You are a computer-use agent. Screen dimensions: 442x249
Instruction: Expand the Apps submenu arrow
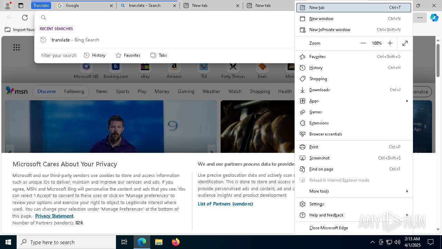[407, 101]
